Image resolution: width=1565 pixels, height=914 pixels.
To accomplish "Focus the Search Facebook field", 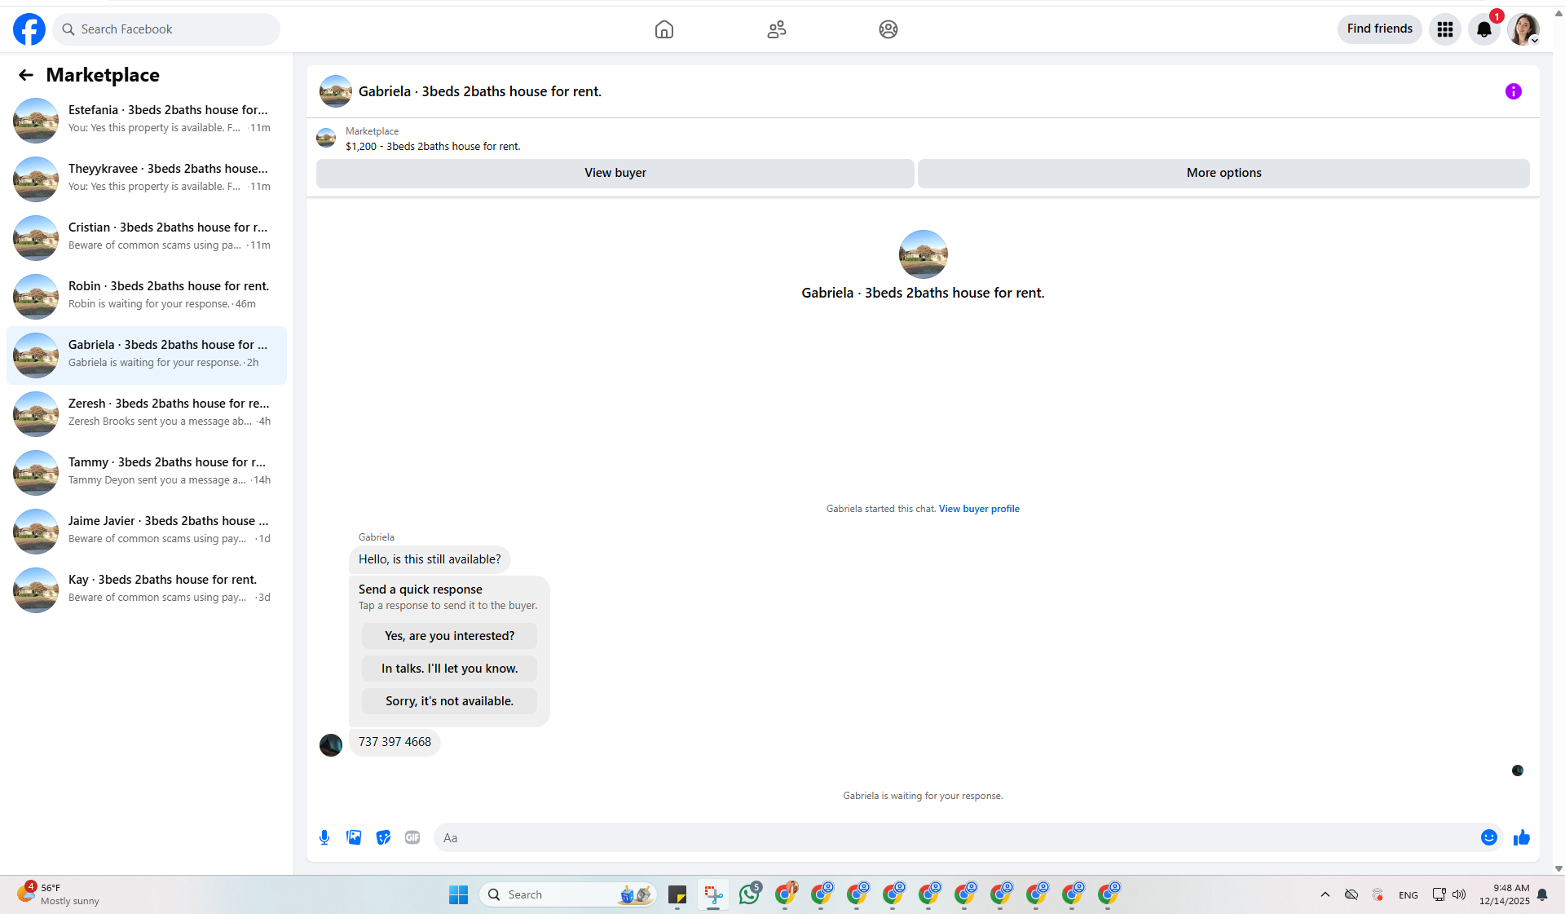I will pos(167,29).
